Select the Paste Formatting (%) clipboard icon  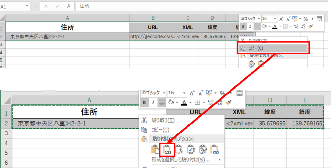click(x=203, y=149)
